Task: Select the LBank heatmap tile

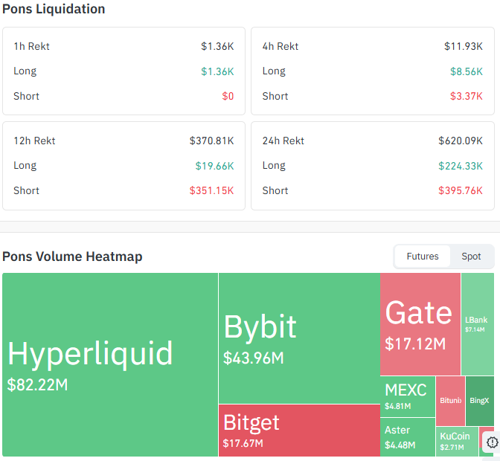Action: pos(478,323)
